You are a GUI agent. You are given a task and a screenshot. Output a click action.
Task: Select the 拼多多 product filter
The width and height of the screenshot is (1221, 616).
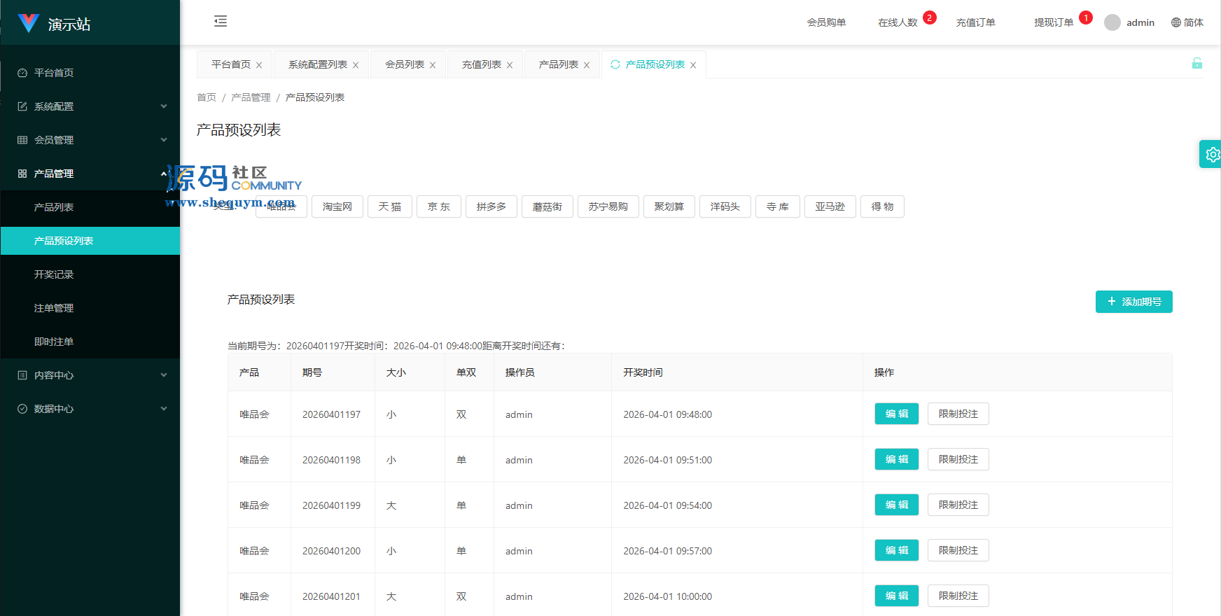tap(491, 206)
